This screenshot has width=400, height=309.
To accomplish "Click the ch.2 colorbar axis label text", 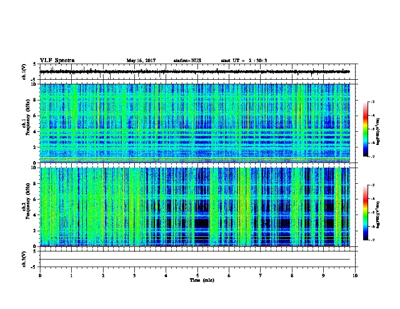I will [x=378, y=215].
